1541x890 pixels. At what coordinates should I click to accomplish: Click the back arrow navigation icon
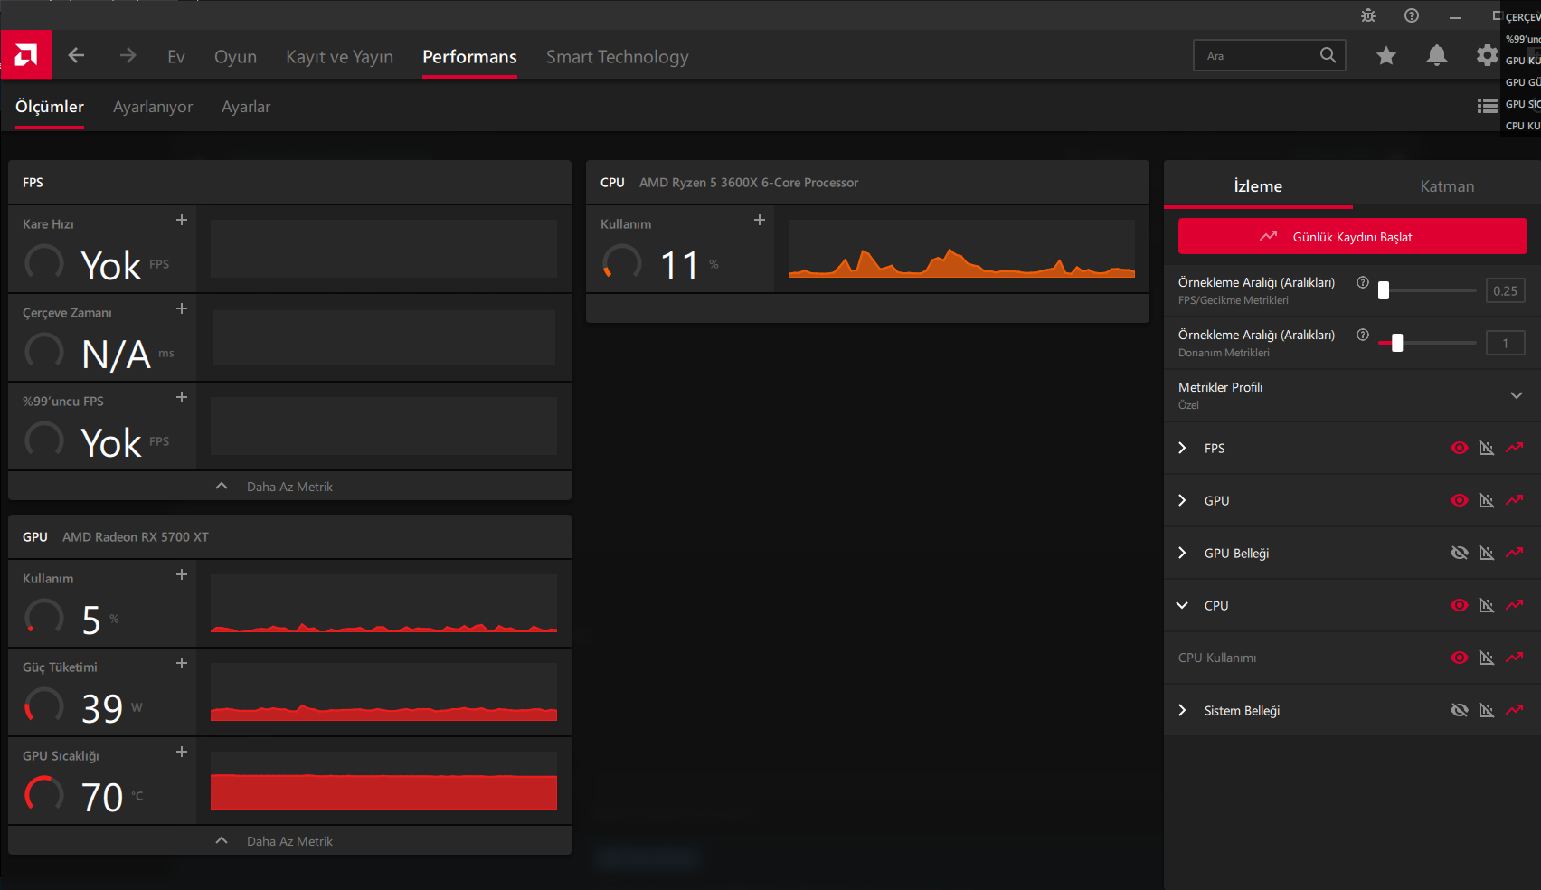[76, 56]
